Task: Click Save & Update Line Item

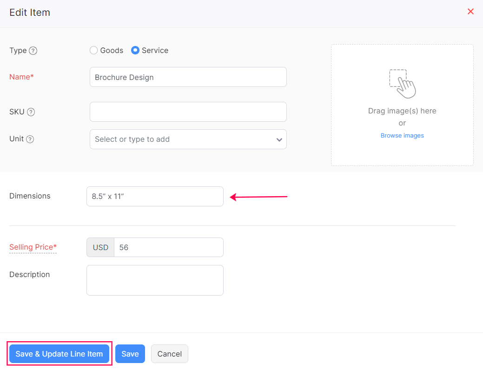Action: click(59, 354)
